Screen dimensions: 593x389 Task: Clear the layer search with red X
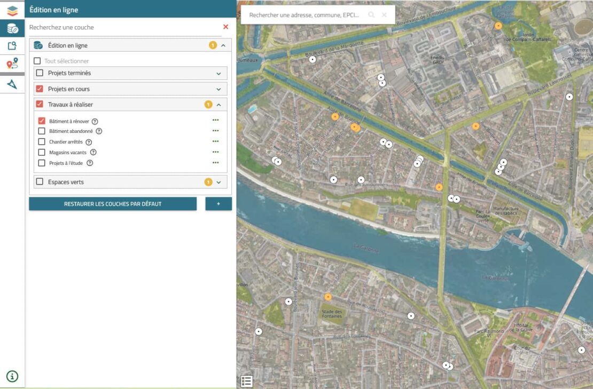click(225, 27)
